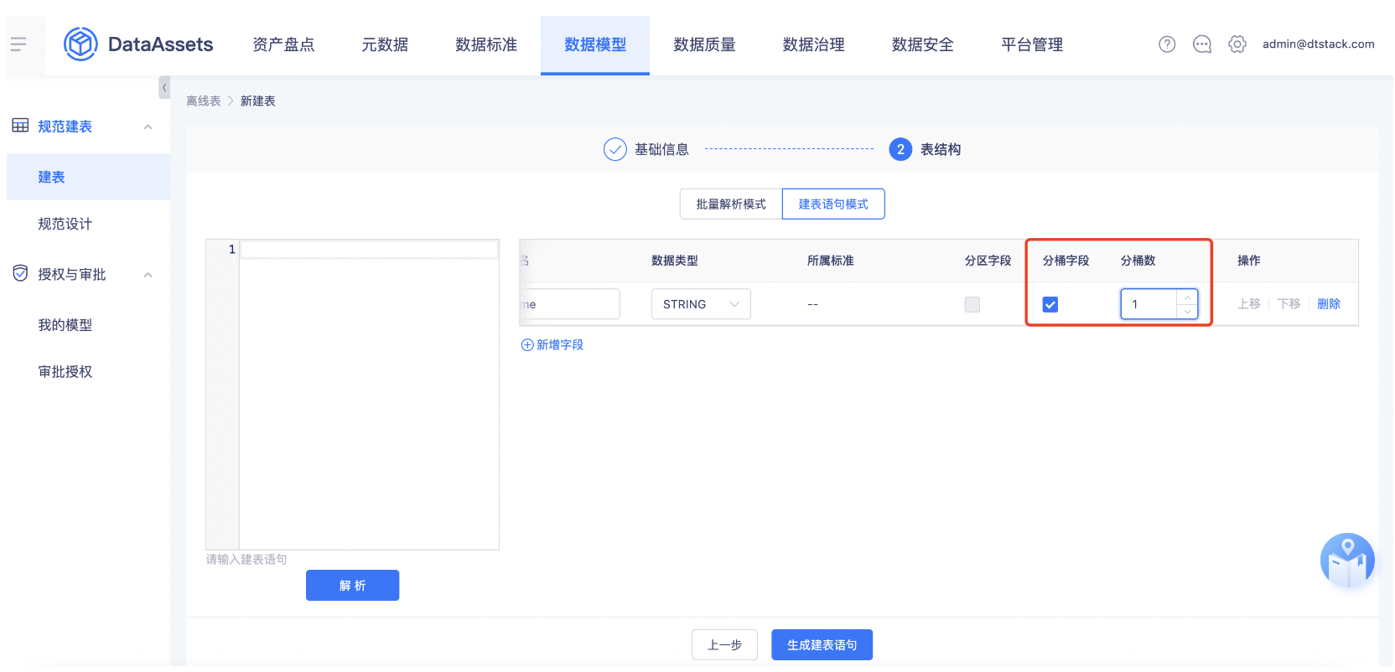
Task: Open the 数据质量 top menu
Action: click(x=704, y=44)
